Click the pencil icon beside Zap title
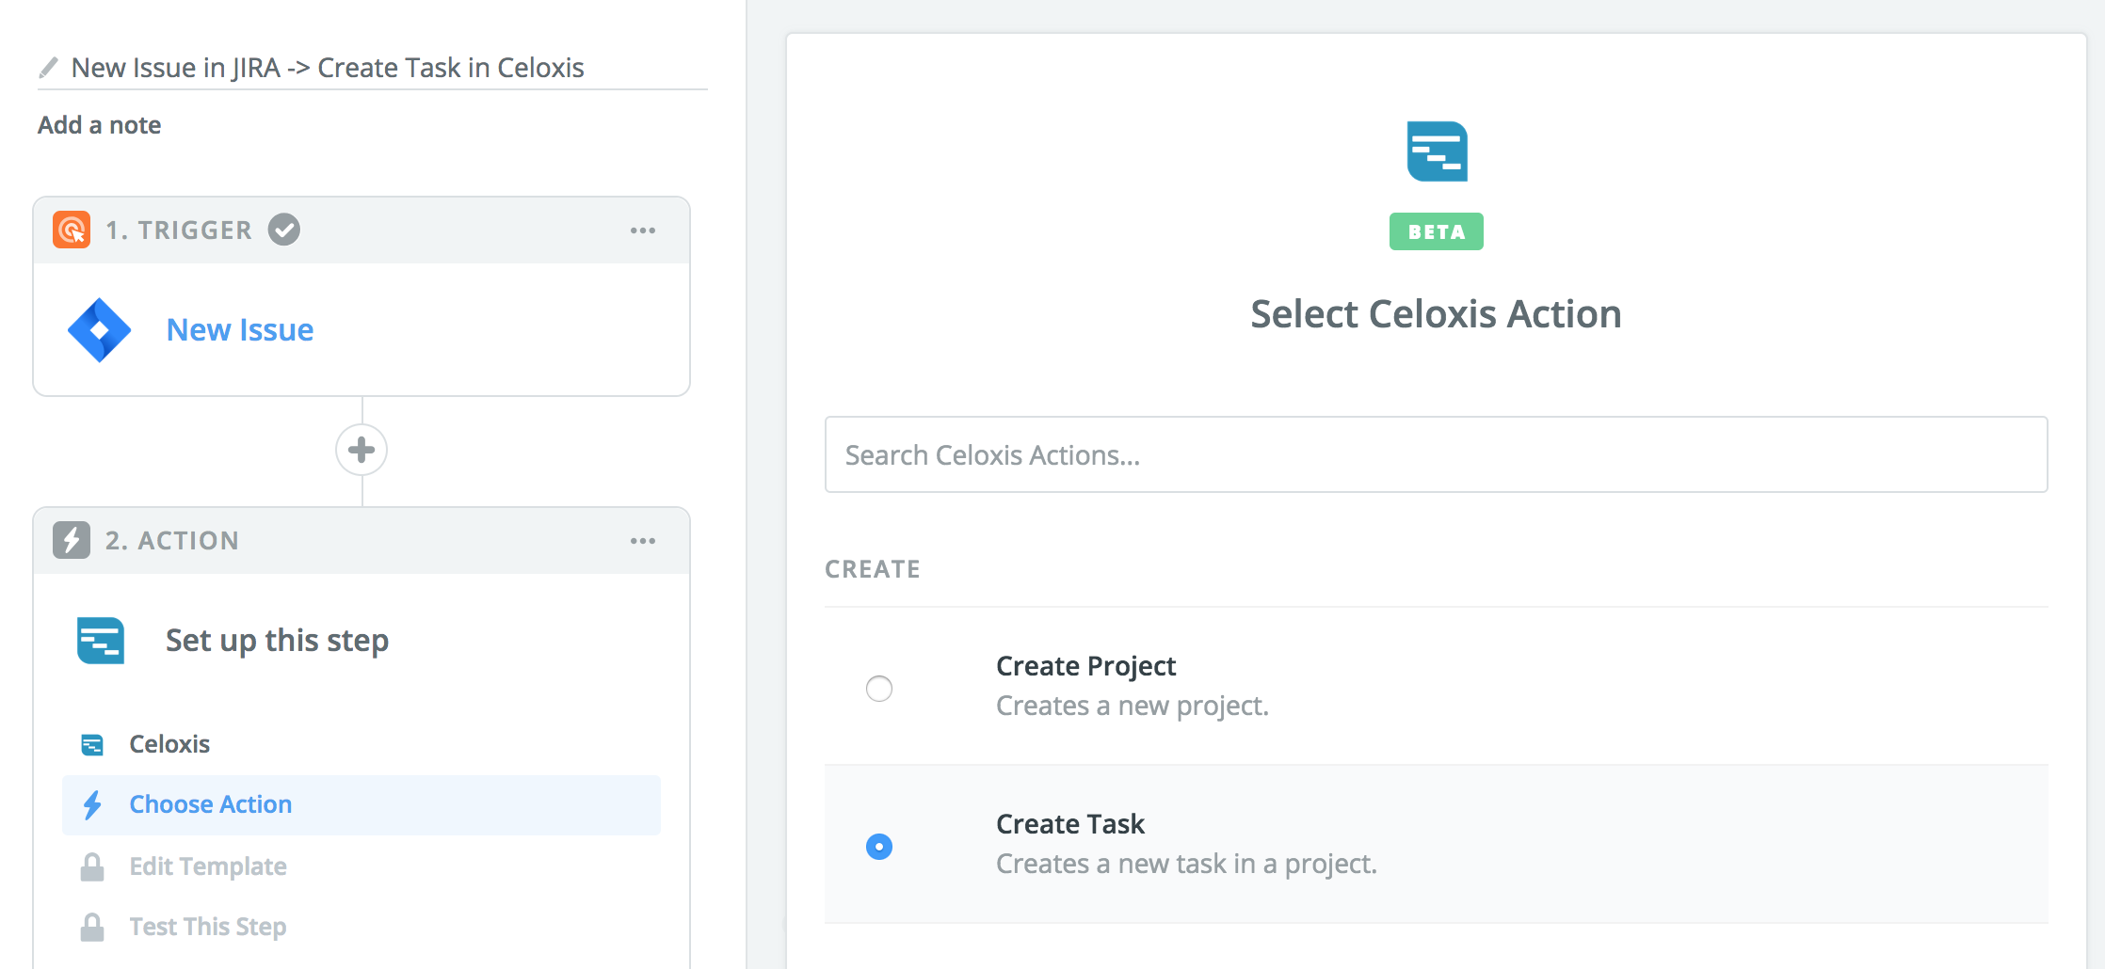The width and height of the screenshot is (2105, 969). [48, 68]
